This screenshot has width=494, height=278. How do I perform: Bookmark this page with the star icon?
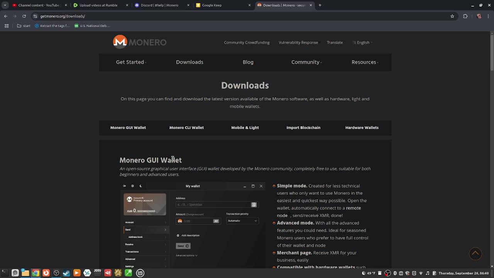(452, 16)
